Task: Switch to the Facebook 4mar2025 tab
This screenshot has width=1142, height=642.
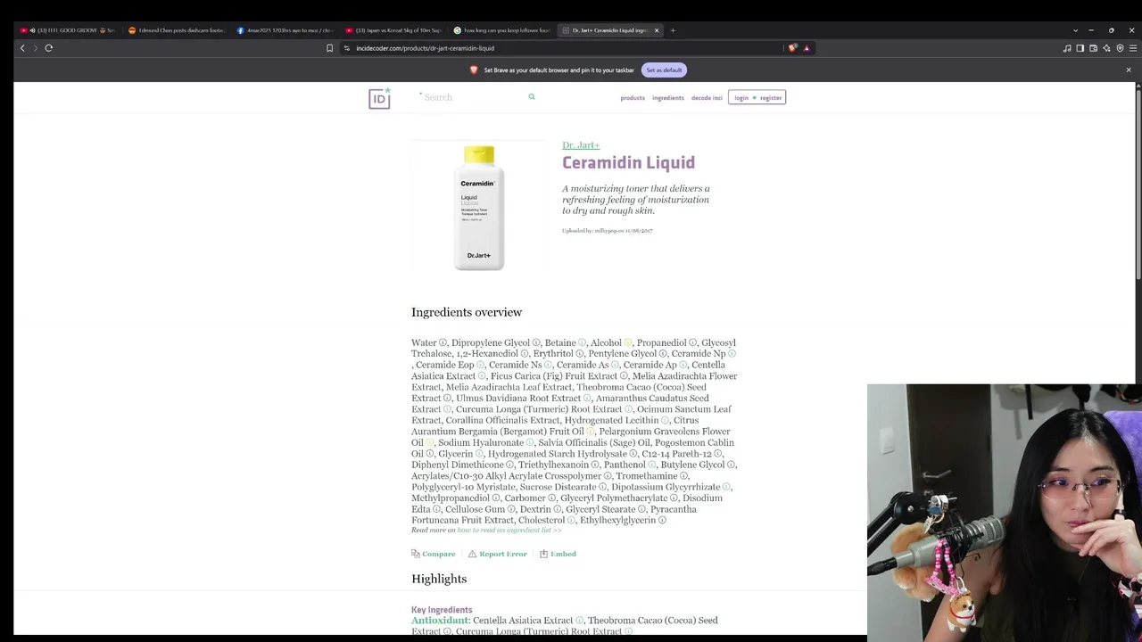Action: [x=285, y=30]
